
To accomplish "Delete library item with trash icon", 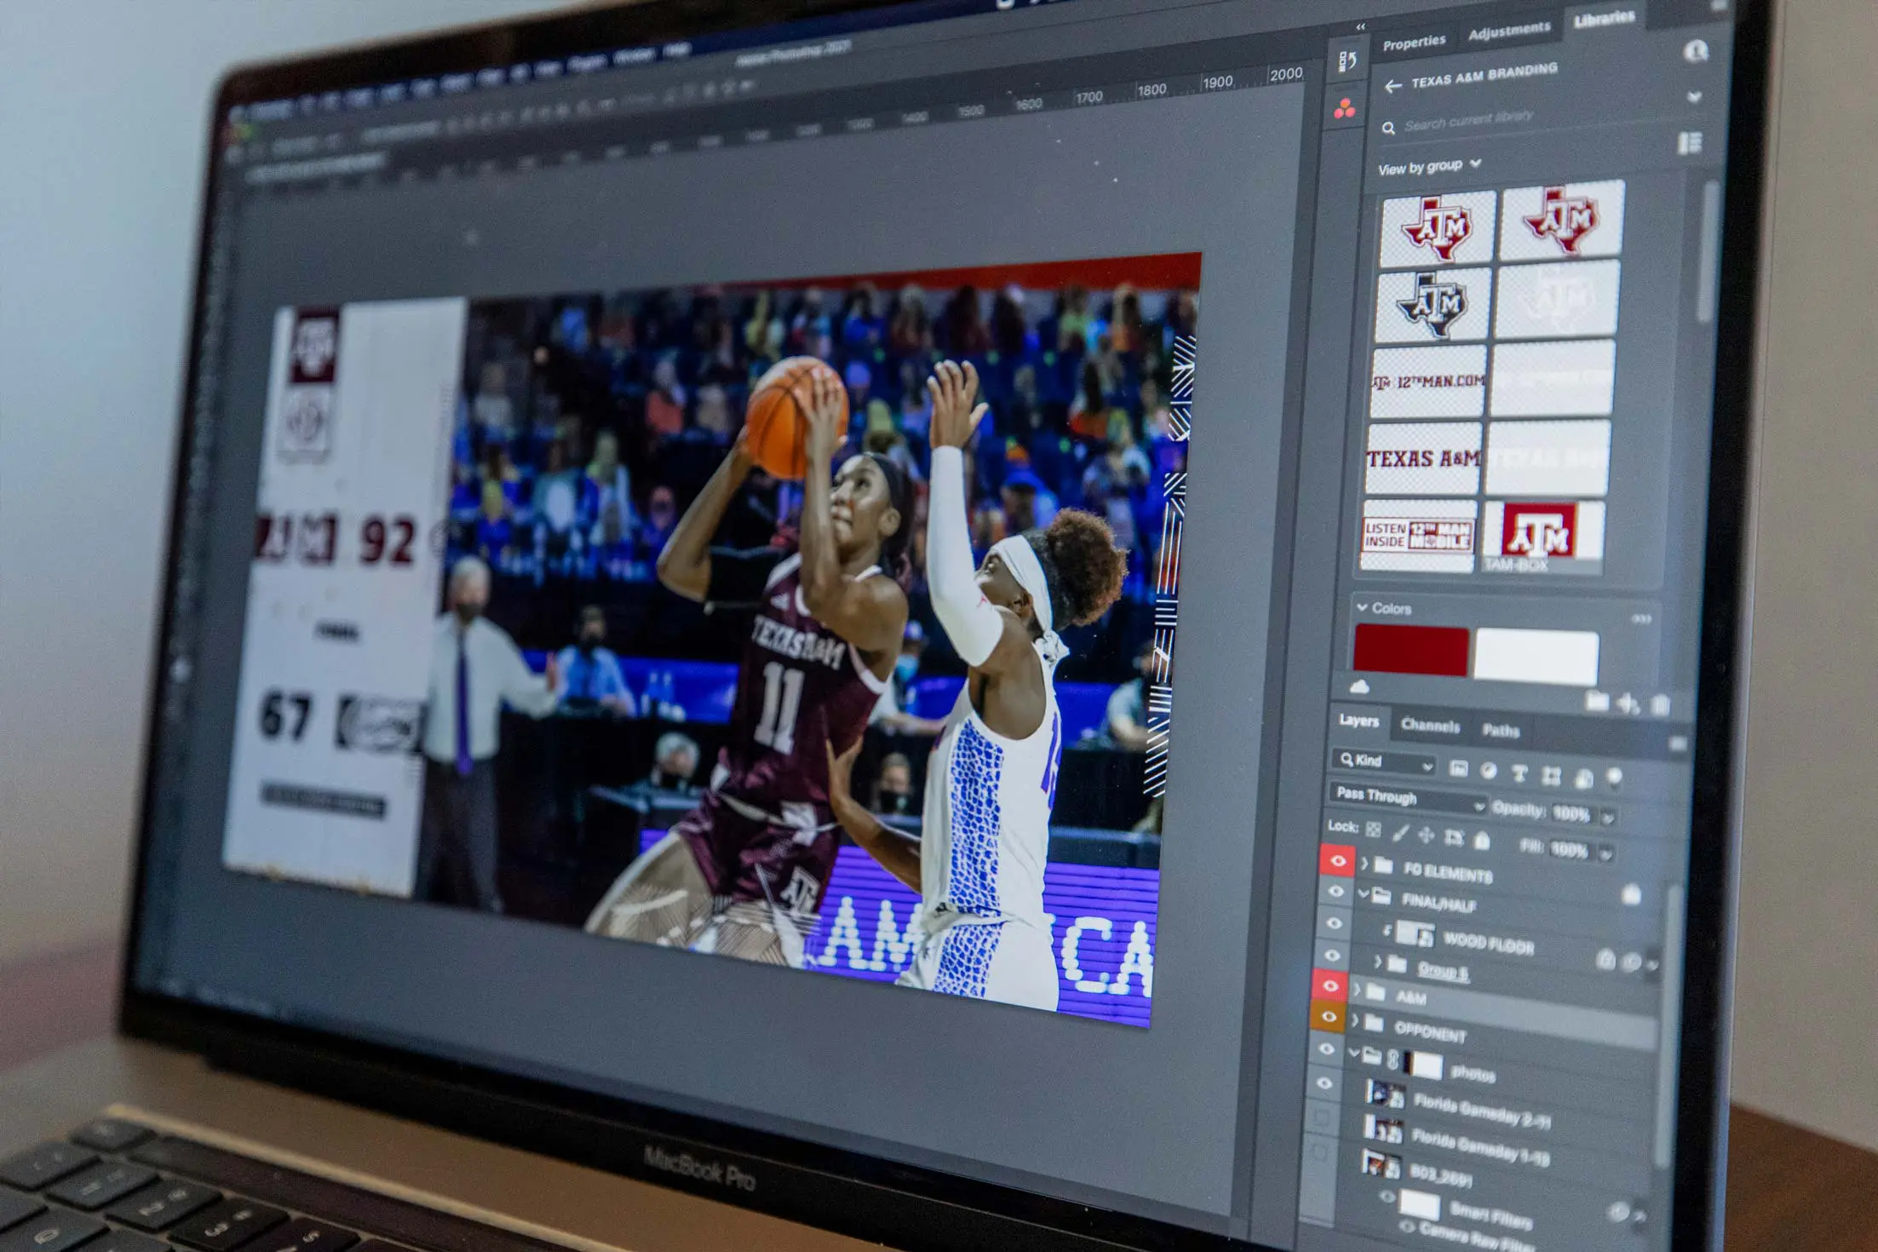I will coord(1660,705).
